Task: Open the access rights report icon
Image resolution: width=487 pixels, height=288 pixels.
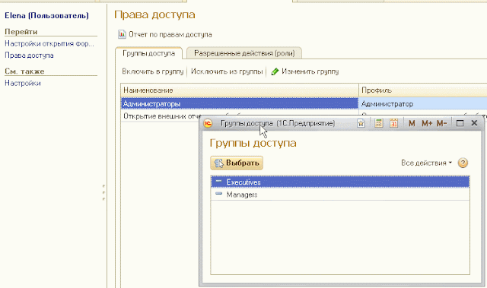Action: pos(122,34)
